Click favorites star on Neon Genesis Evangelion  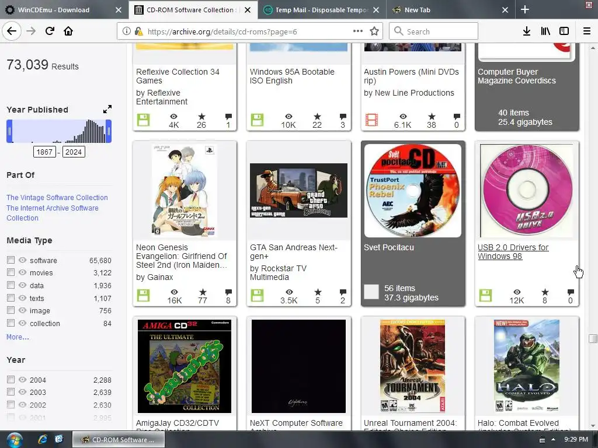[x=203, y=292]
